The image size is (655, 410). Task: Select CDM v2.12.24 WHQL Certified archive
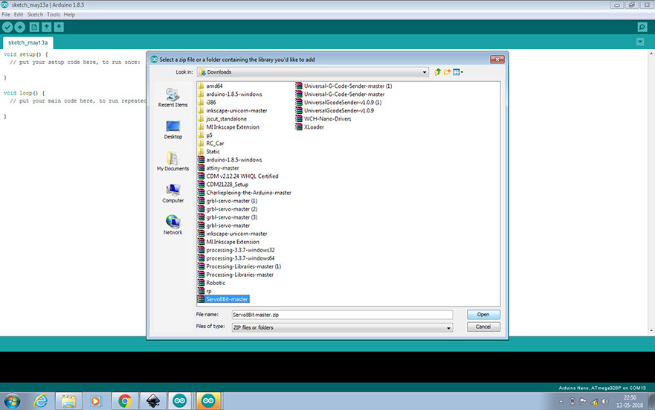coord(238,176)
